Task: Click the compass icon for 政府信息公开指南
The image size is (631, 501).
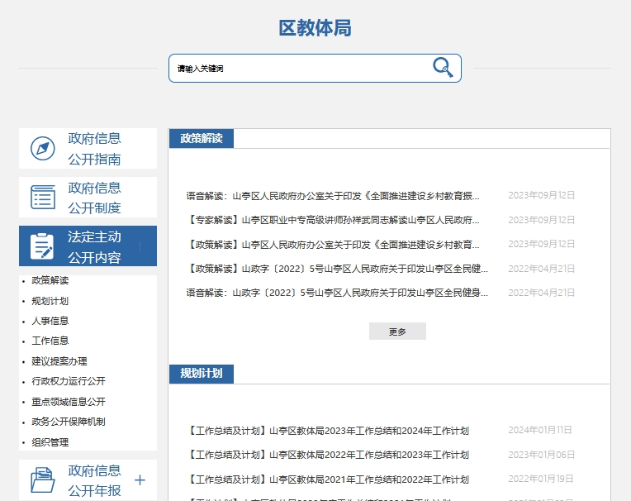Action: [x=42, y=149]
